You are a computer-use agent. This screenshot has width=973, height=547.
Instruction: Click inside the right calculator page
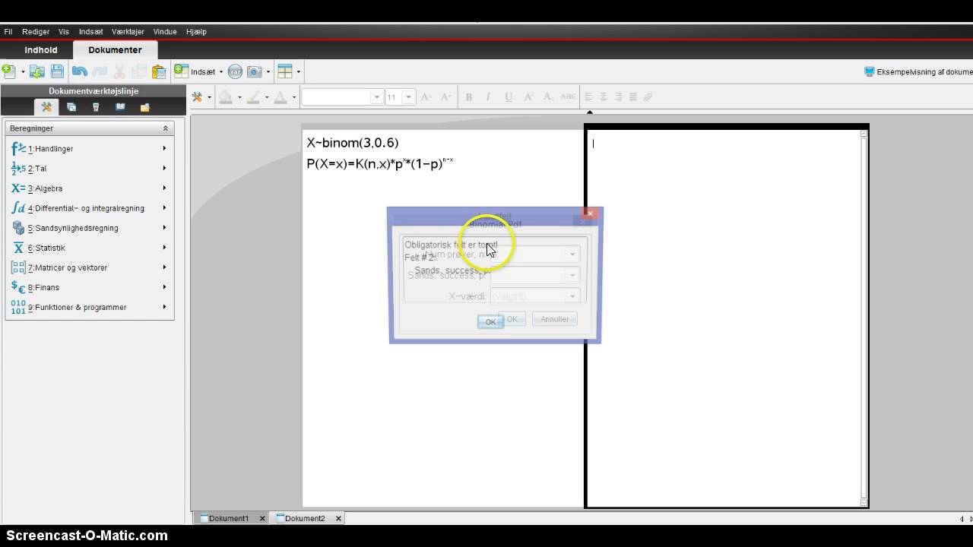pyautogui.click(x=726, y=319)
